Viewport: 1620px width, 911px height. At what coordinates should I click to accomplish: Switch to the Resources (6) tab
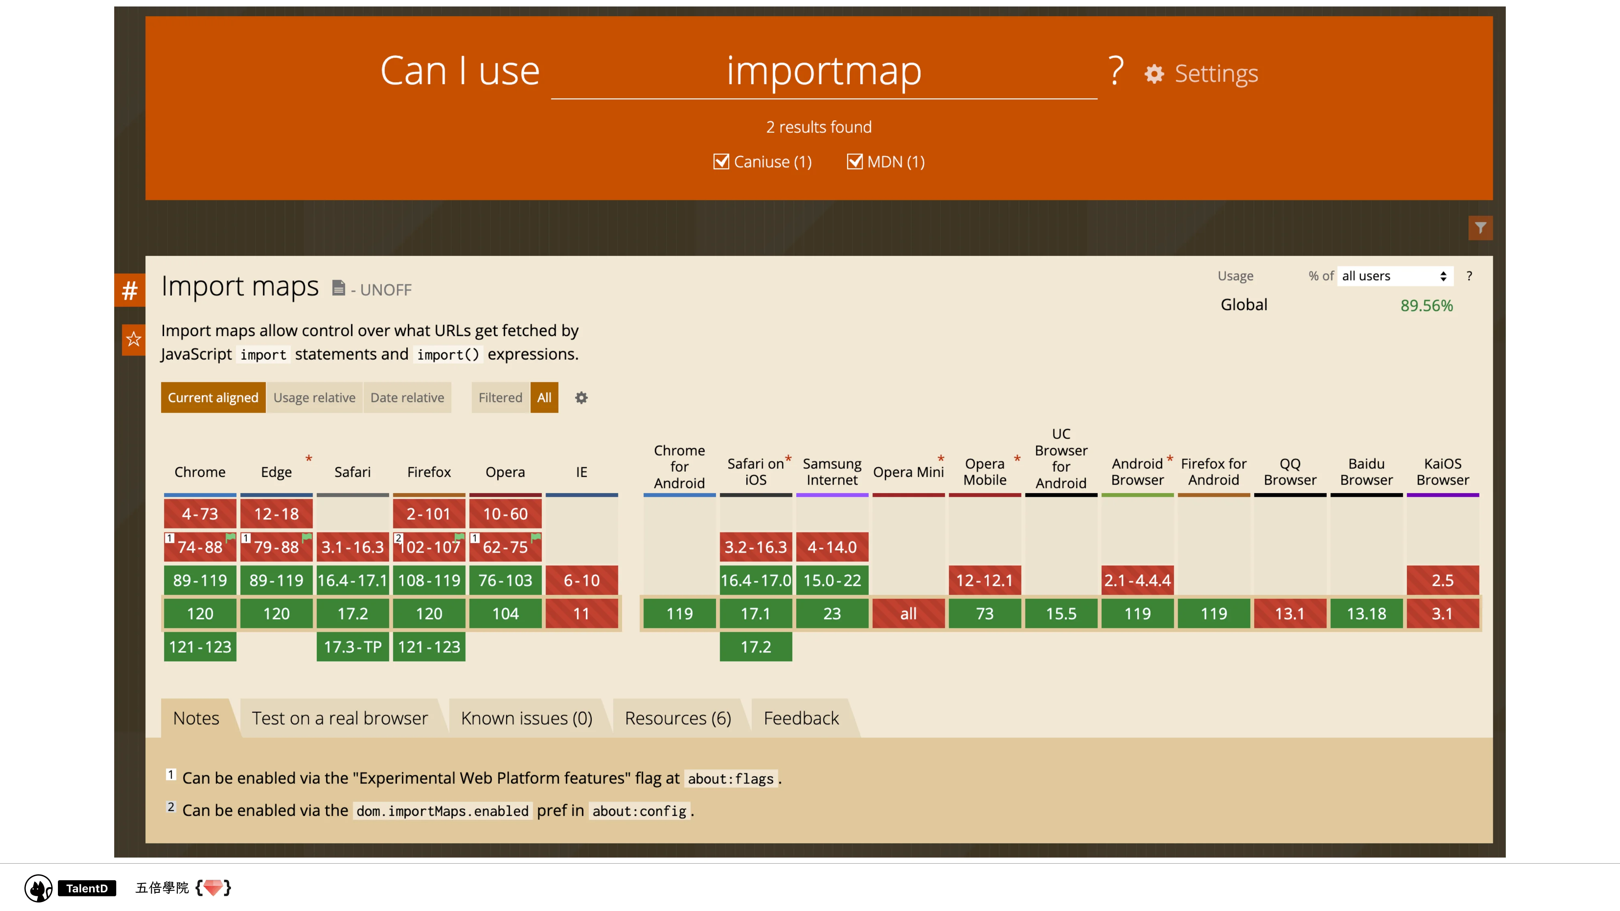click(677, 718)
